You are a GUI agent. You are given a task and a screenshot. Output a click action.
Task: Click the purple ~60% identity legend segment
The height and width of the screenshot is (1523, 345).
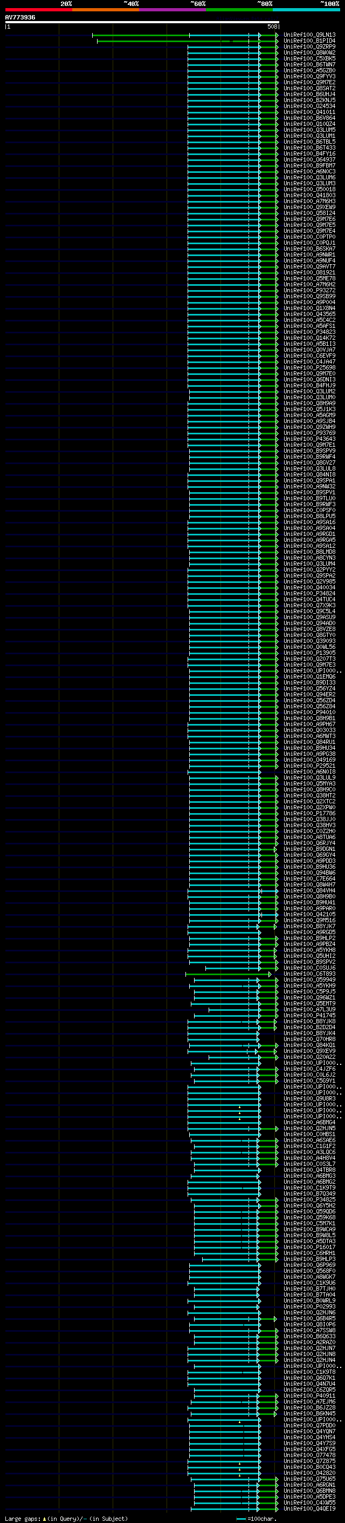coord(172,10)
